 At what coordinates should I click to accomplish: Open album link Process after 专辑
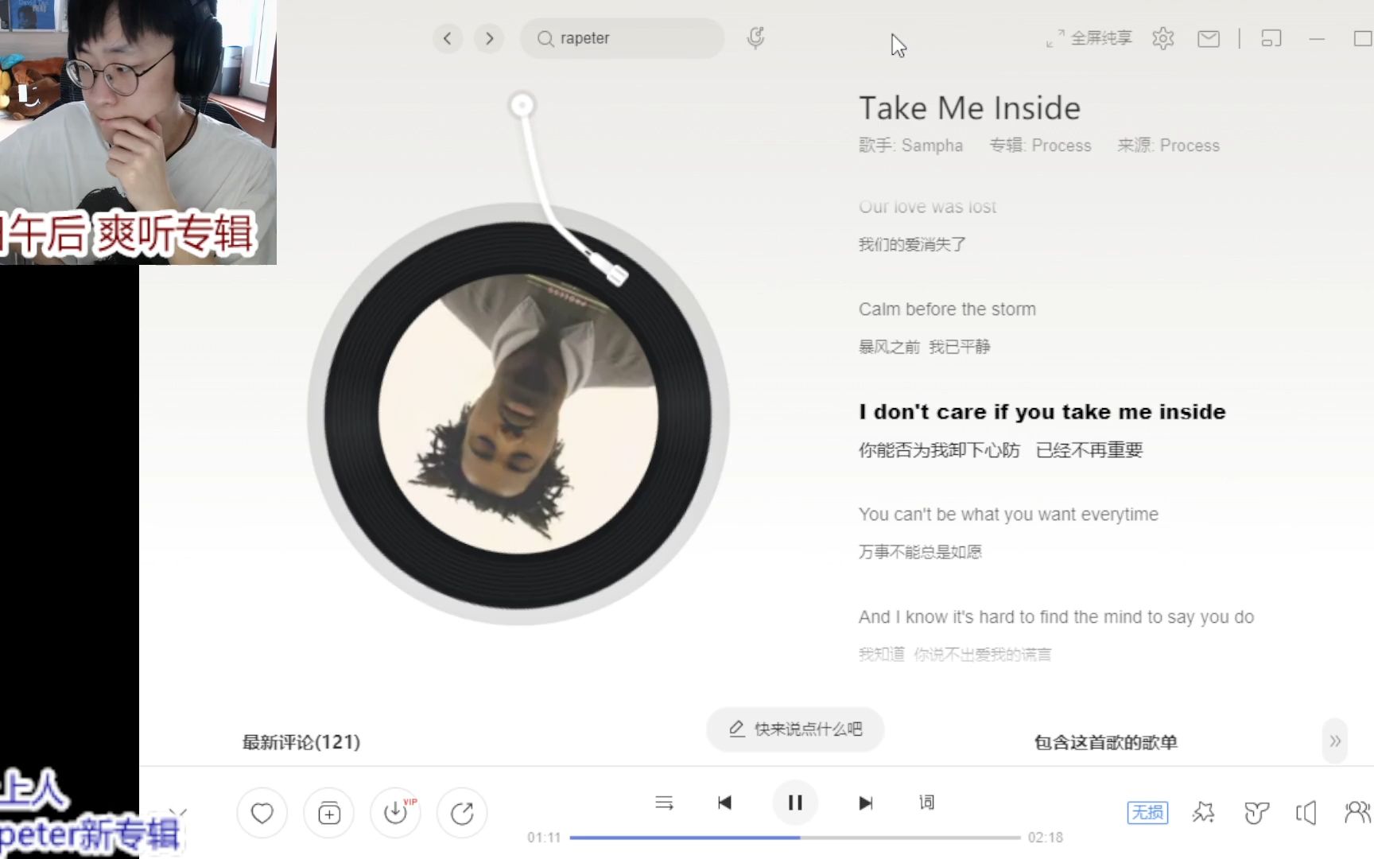pos(1061,146)
